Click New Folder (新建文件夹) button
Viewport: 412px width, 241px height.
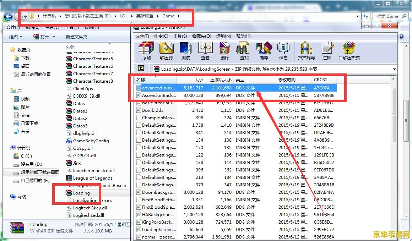pos(76,37)
